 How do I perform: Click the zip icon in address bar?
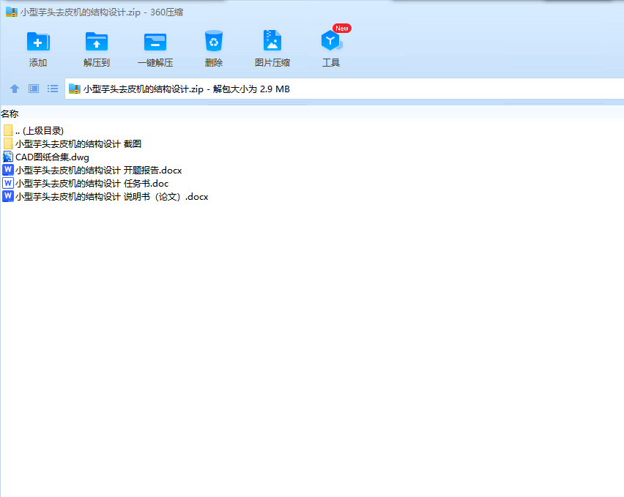point(75,89)
